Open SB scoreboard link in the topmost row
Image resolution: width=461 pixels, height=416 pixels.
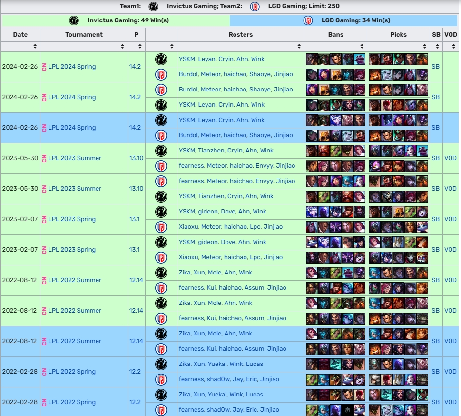pyautogui.click(x=435, y=67)
